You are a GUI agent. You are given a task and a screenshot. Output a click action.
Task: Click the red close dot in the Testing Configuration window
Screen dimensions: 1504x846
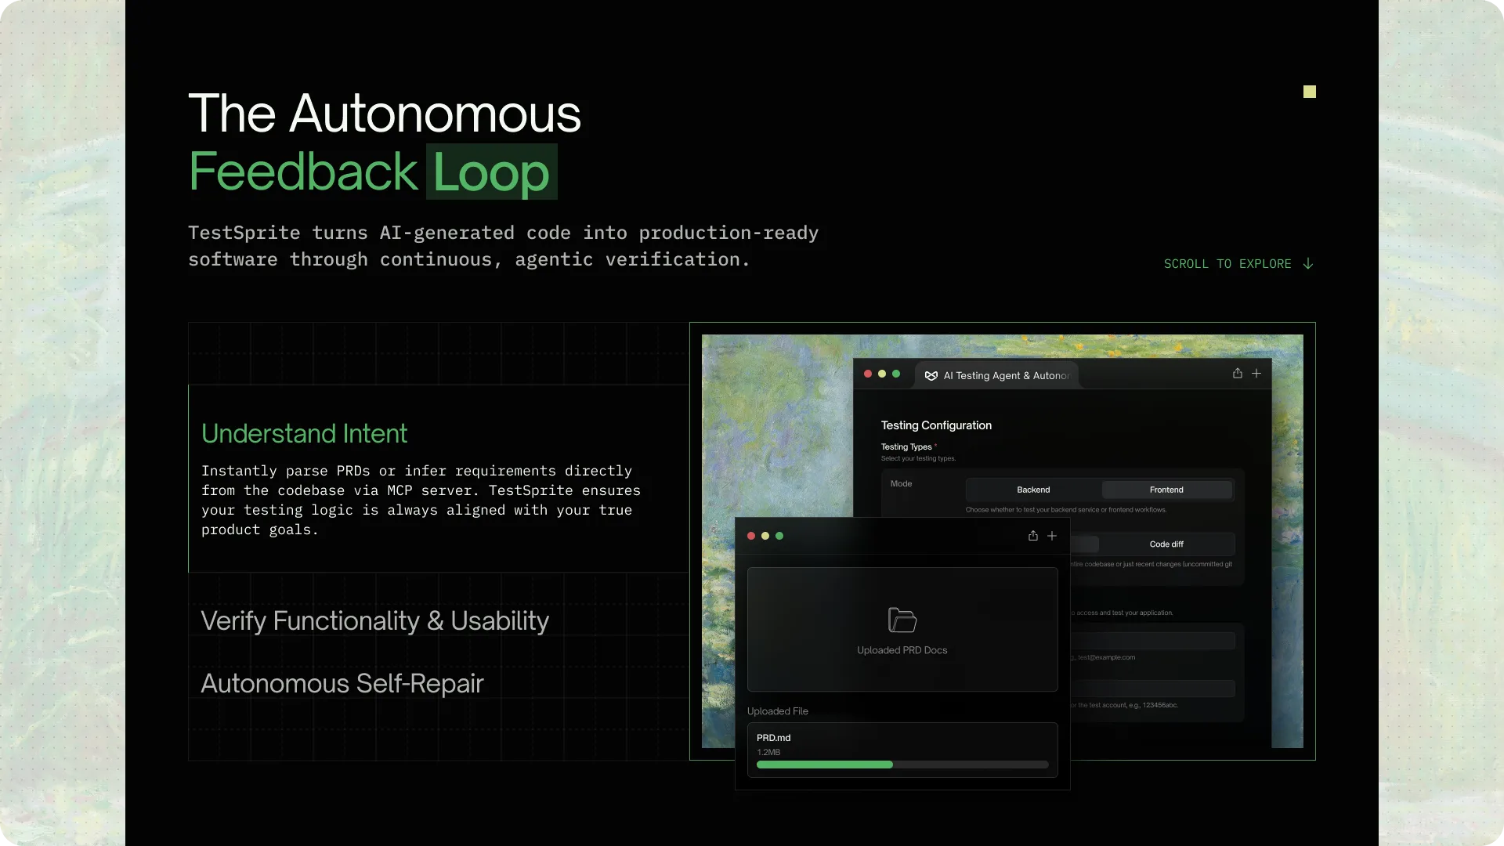pyautogui.click(x=868, y=374)
